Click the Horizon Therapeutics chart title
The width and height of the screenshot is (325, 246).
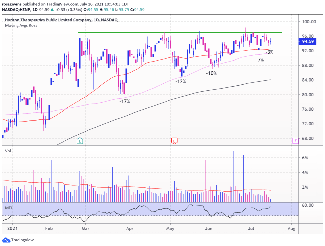click(61, 20)
